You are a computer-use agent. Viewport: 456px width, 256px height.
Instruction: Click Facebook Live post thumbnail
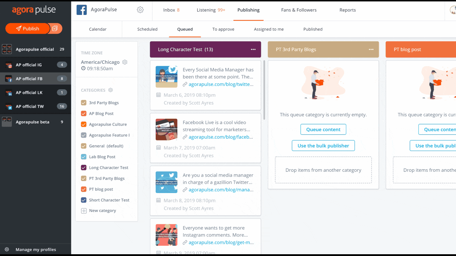(x=166, y=129)
